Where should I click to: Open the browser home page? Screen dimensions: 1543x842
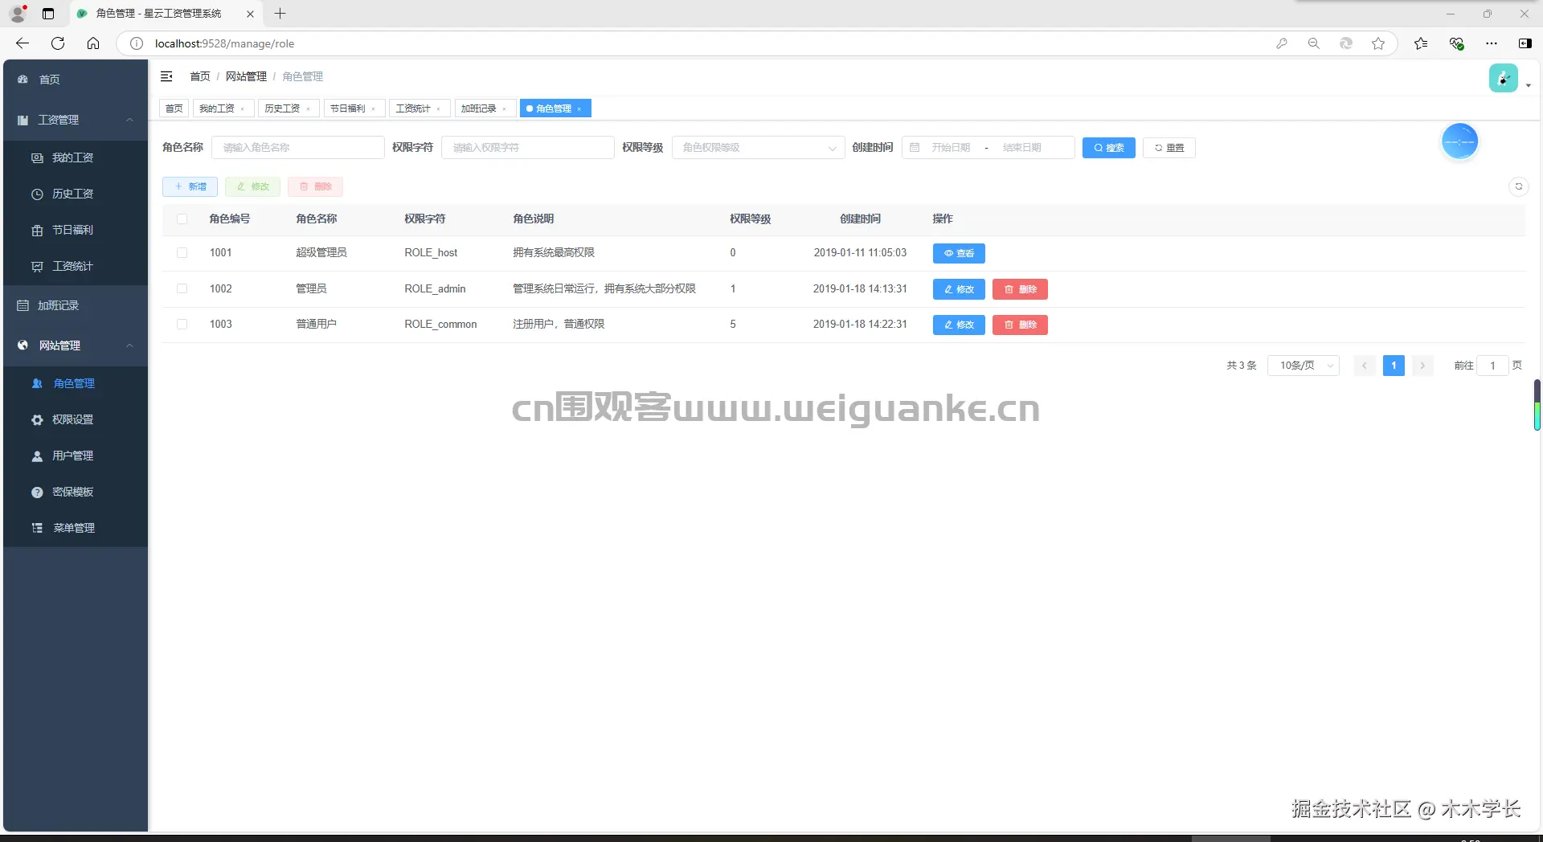(93, 43)
